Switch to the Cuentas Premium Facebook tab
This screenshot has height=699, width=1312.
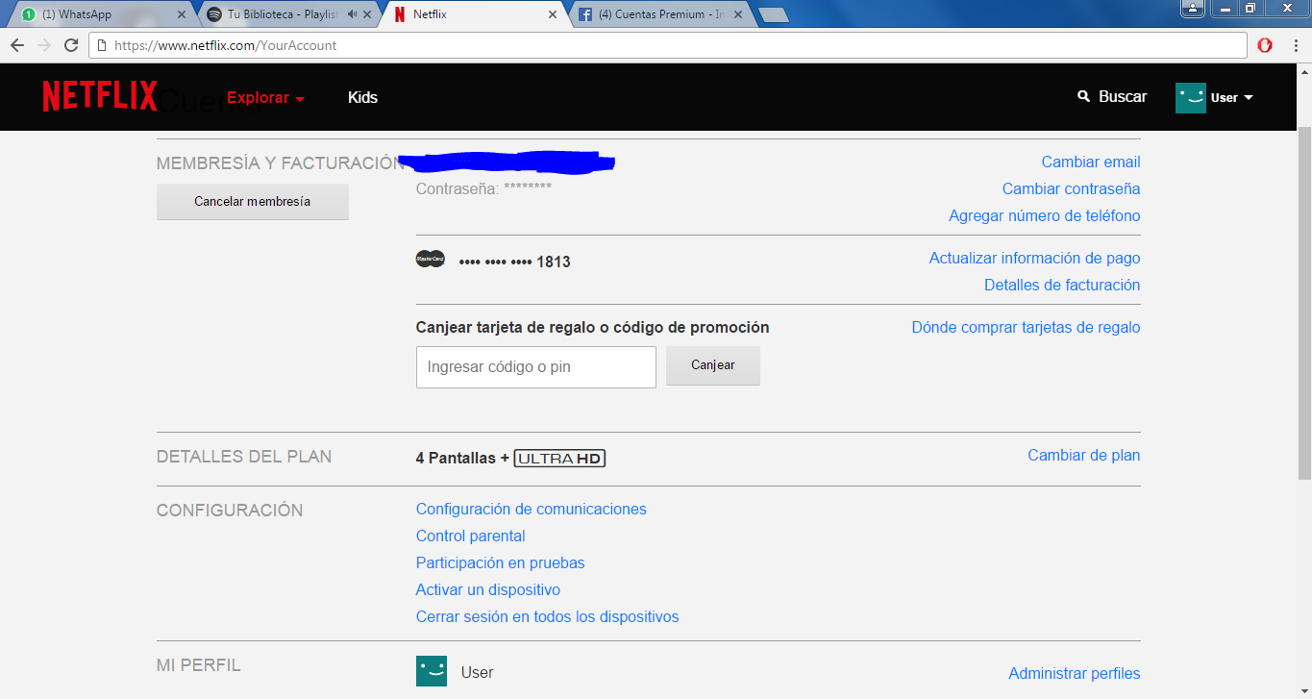pyautogui.click(x=658, y=14)
